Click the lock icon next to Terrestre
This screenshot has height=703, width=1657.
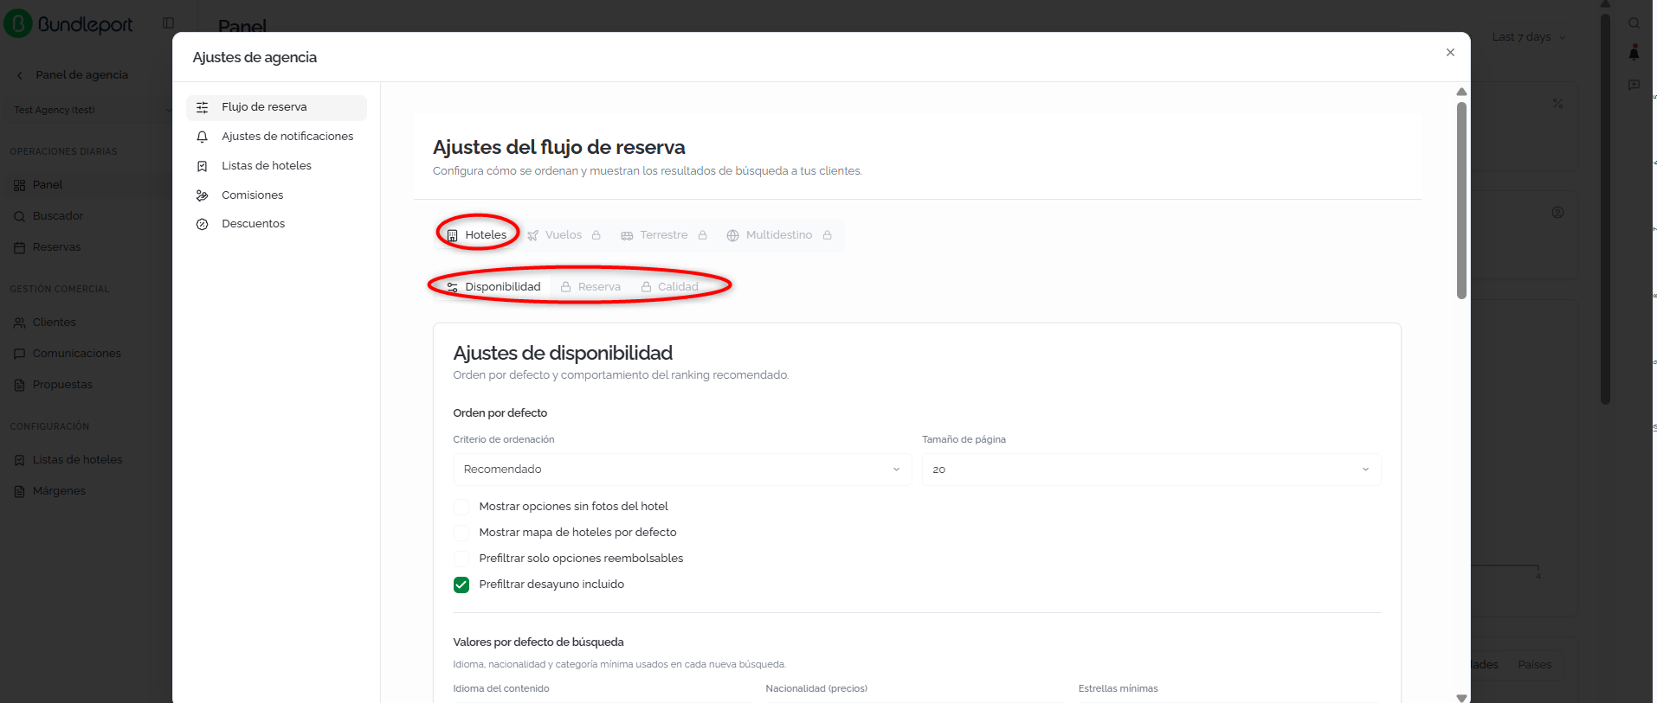(703, 235)
